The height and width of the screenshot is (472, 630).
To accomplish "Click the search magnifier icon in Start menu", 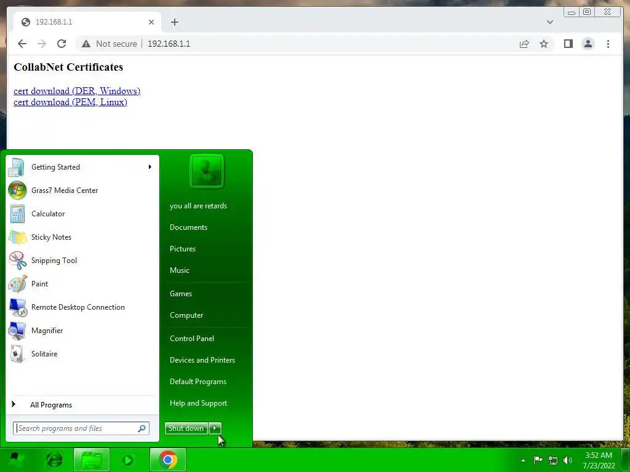I will [x=142, y=428].
